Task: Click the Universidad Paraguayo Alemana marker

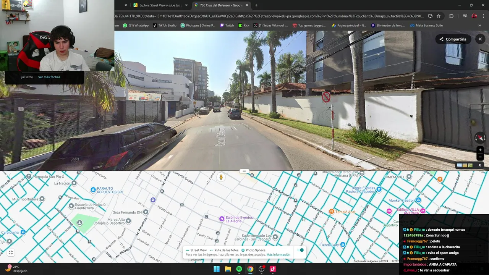Action: tap(362, 174)
